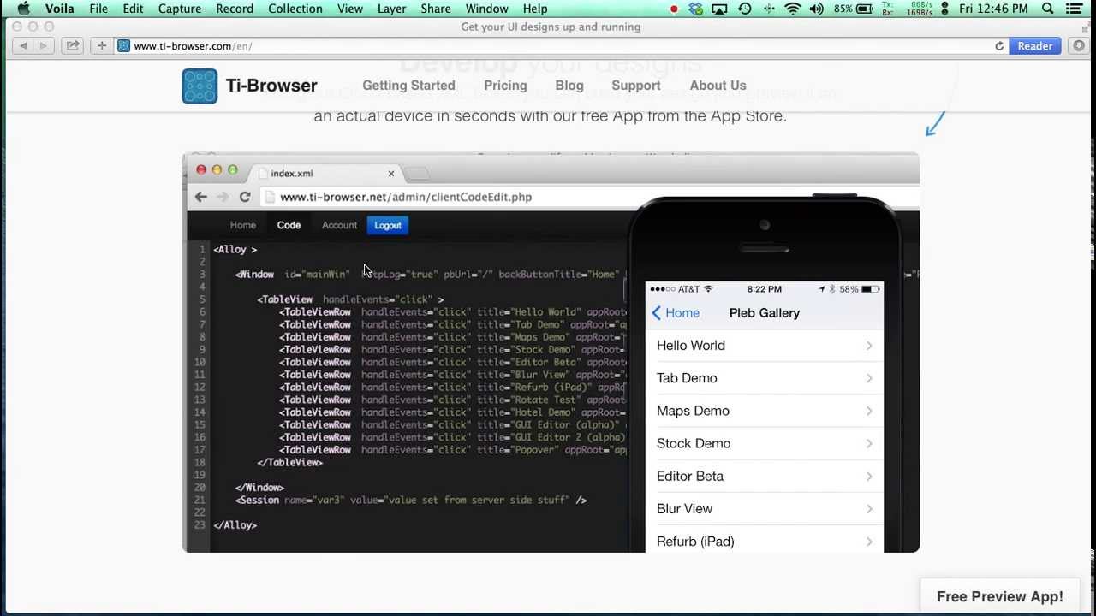Open the About Us page
The width and height of the screenshot is (1096, 616).
(718, 86)
